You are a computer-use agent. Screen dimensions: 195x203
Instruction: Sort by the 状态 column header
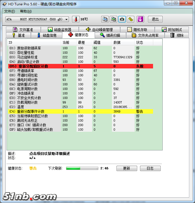tap(144, 42)
